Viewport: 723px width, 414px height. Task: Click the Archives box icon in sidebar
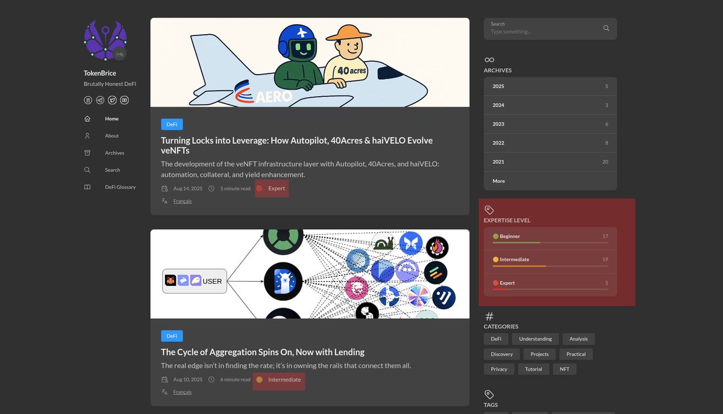pyautogui.click(x=87, y=153)
